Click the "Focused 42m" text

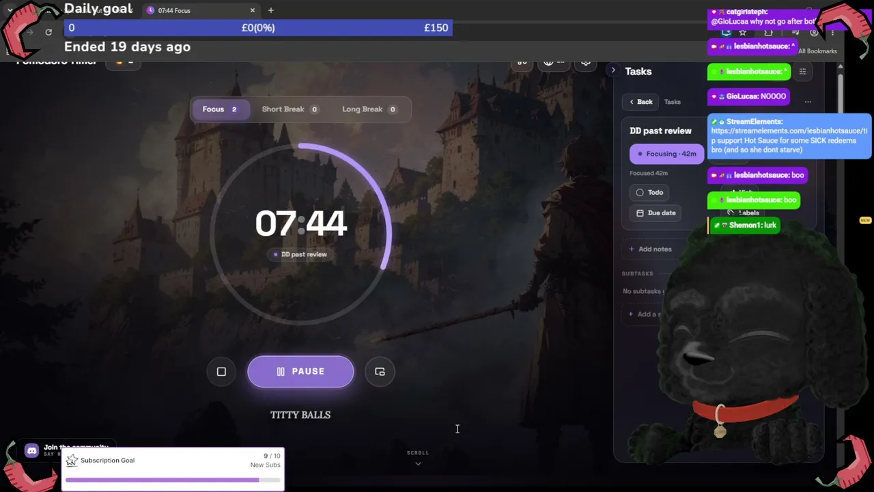(x=649, y=174)
